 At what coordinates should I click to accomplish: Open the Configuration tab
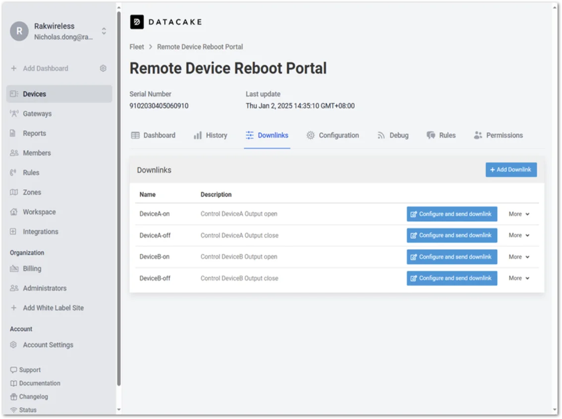333,135
